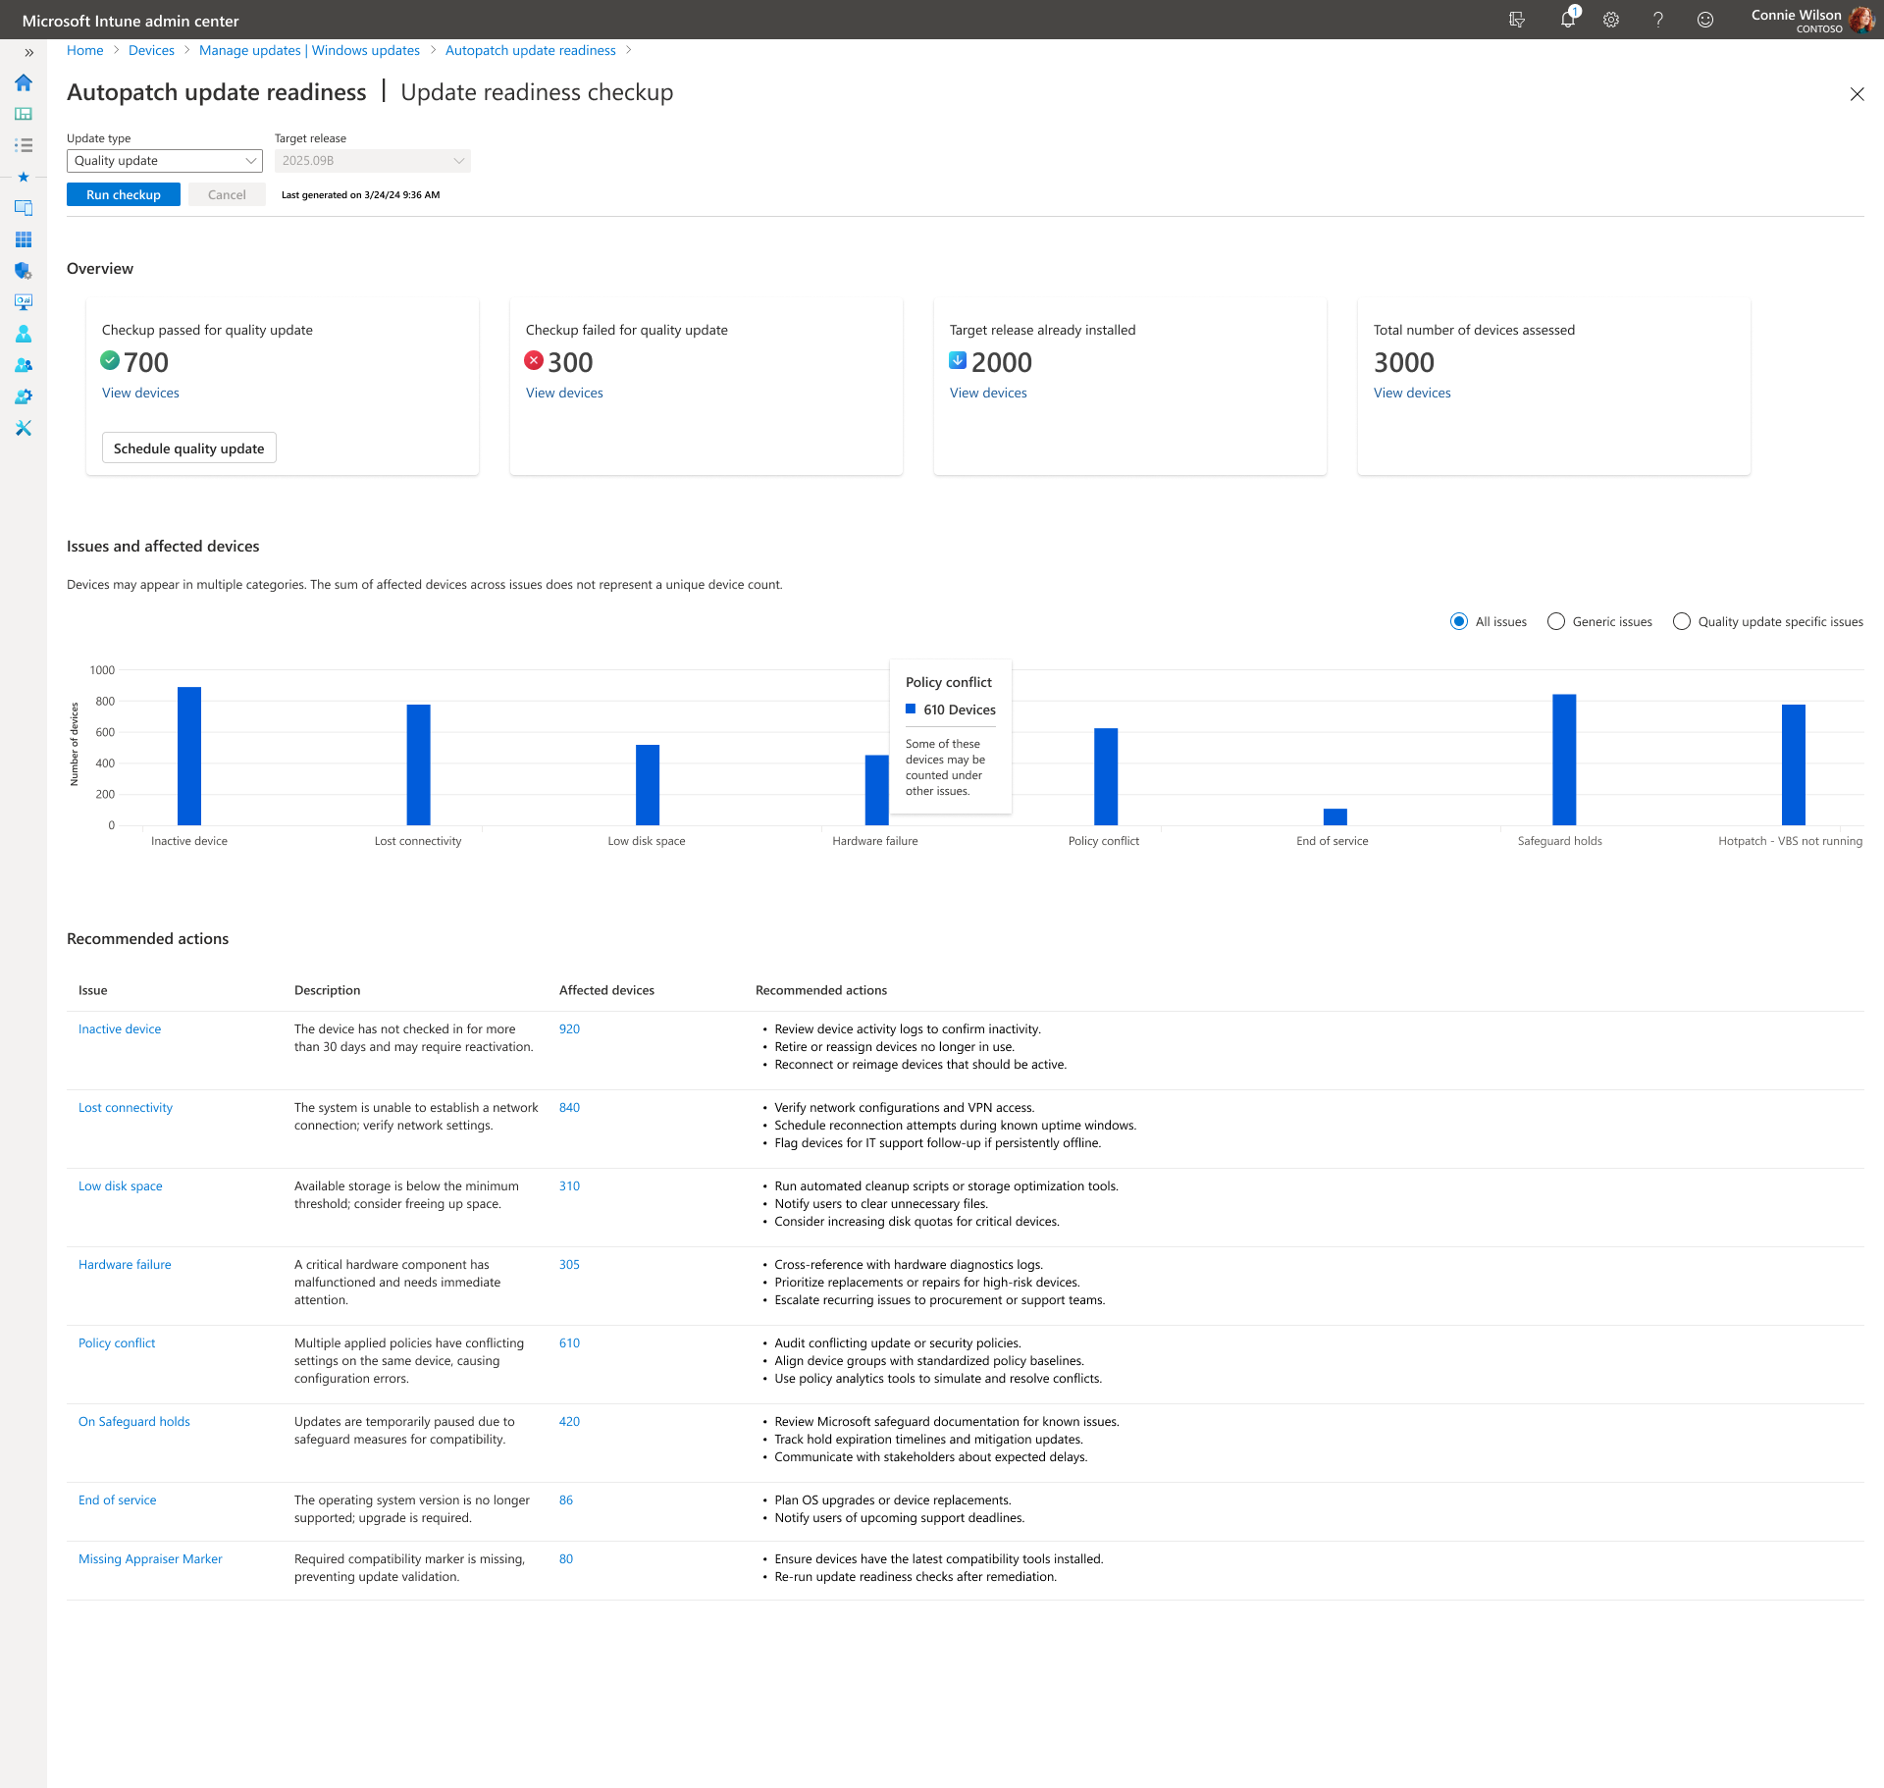Open the Dashboard sidebar icon
The width and height of the screenshot is (1884, 1788).
24,114
